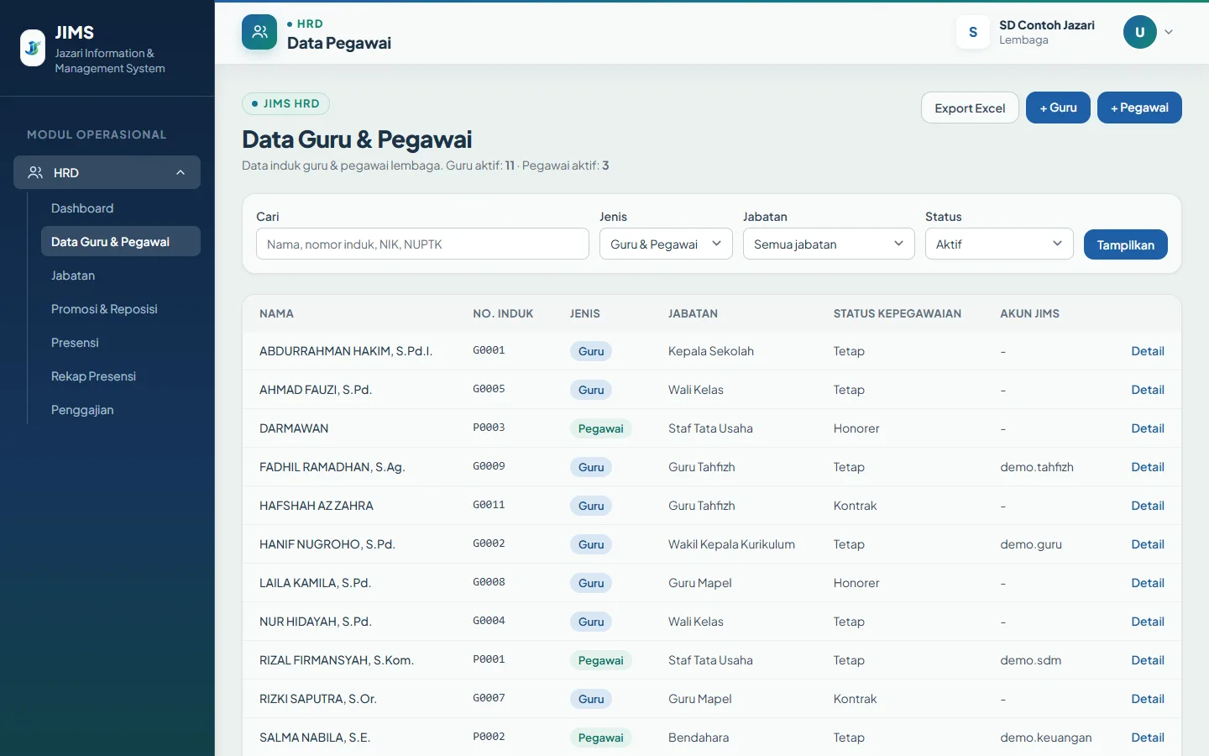Image resolution: width=1209 pixels, height=756 pixels.
Task: Open Detail for FADHIL RAMADHAN
Action: coord(1147,467)
